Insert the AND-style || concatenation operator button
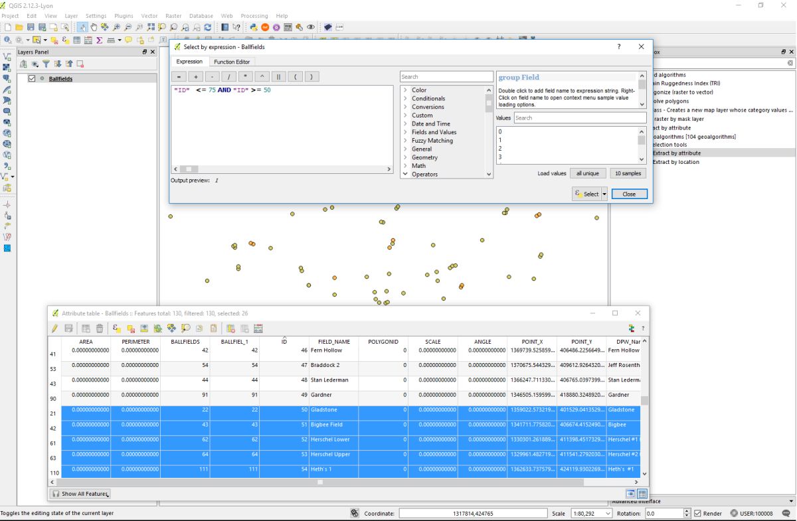This screenshot has width=797, height=521. pyautogui.click(x=279, y=76)
